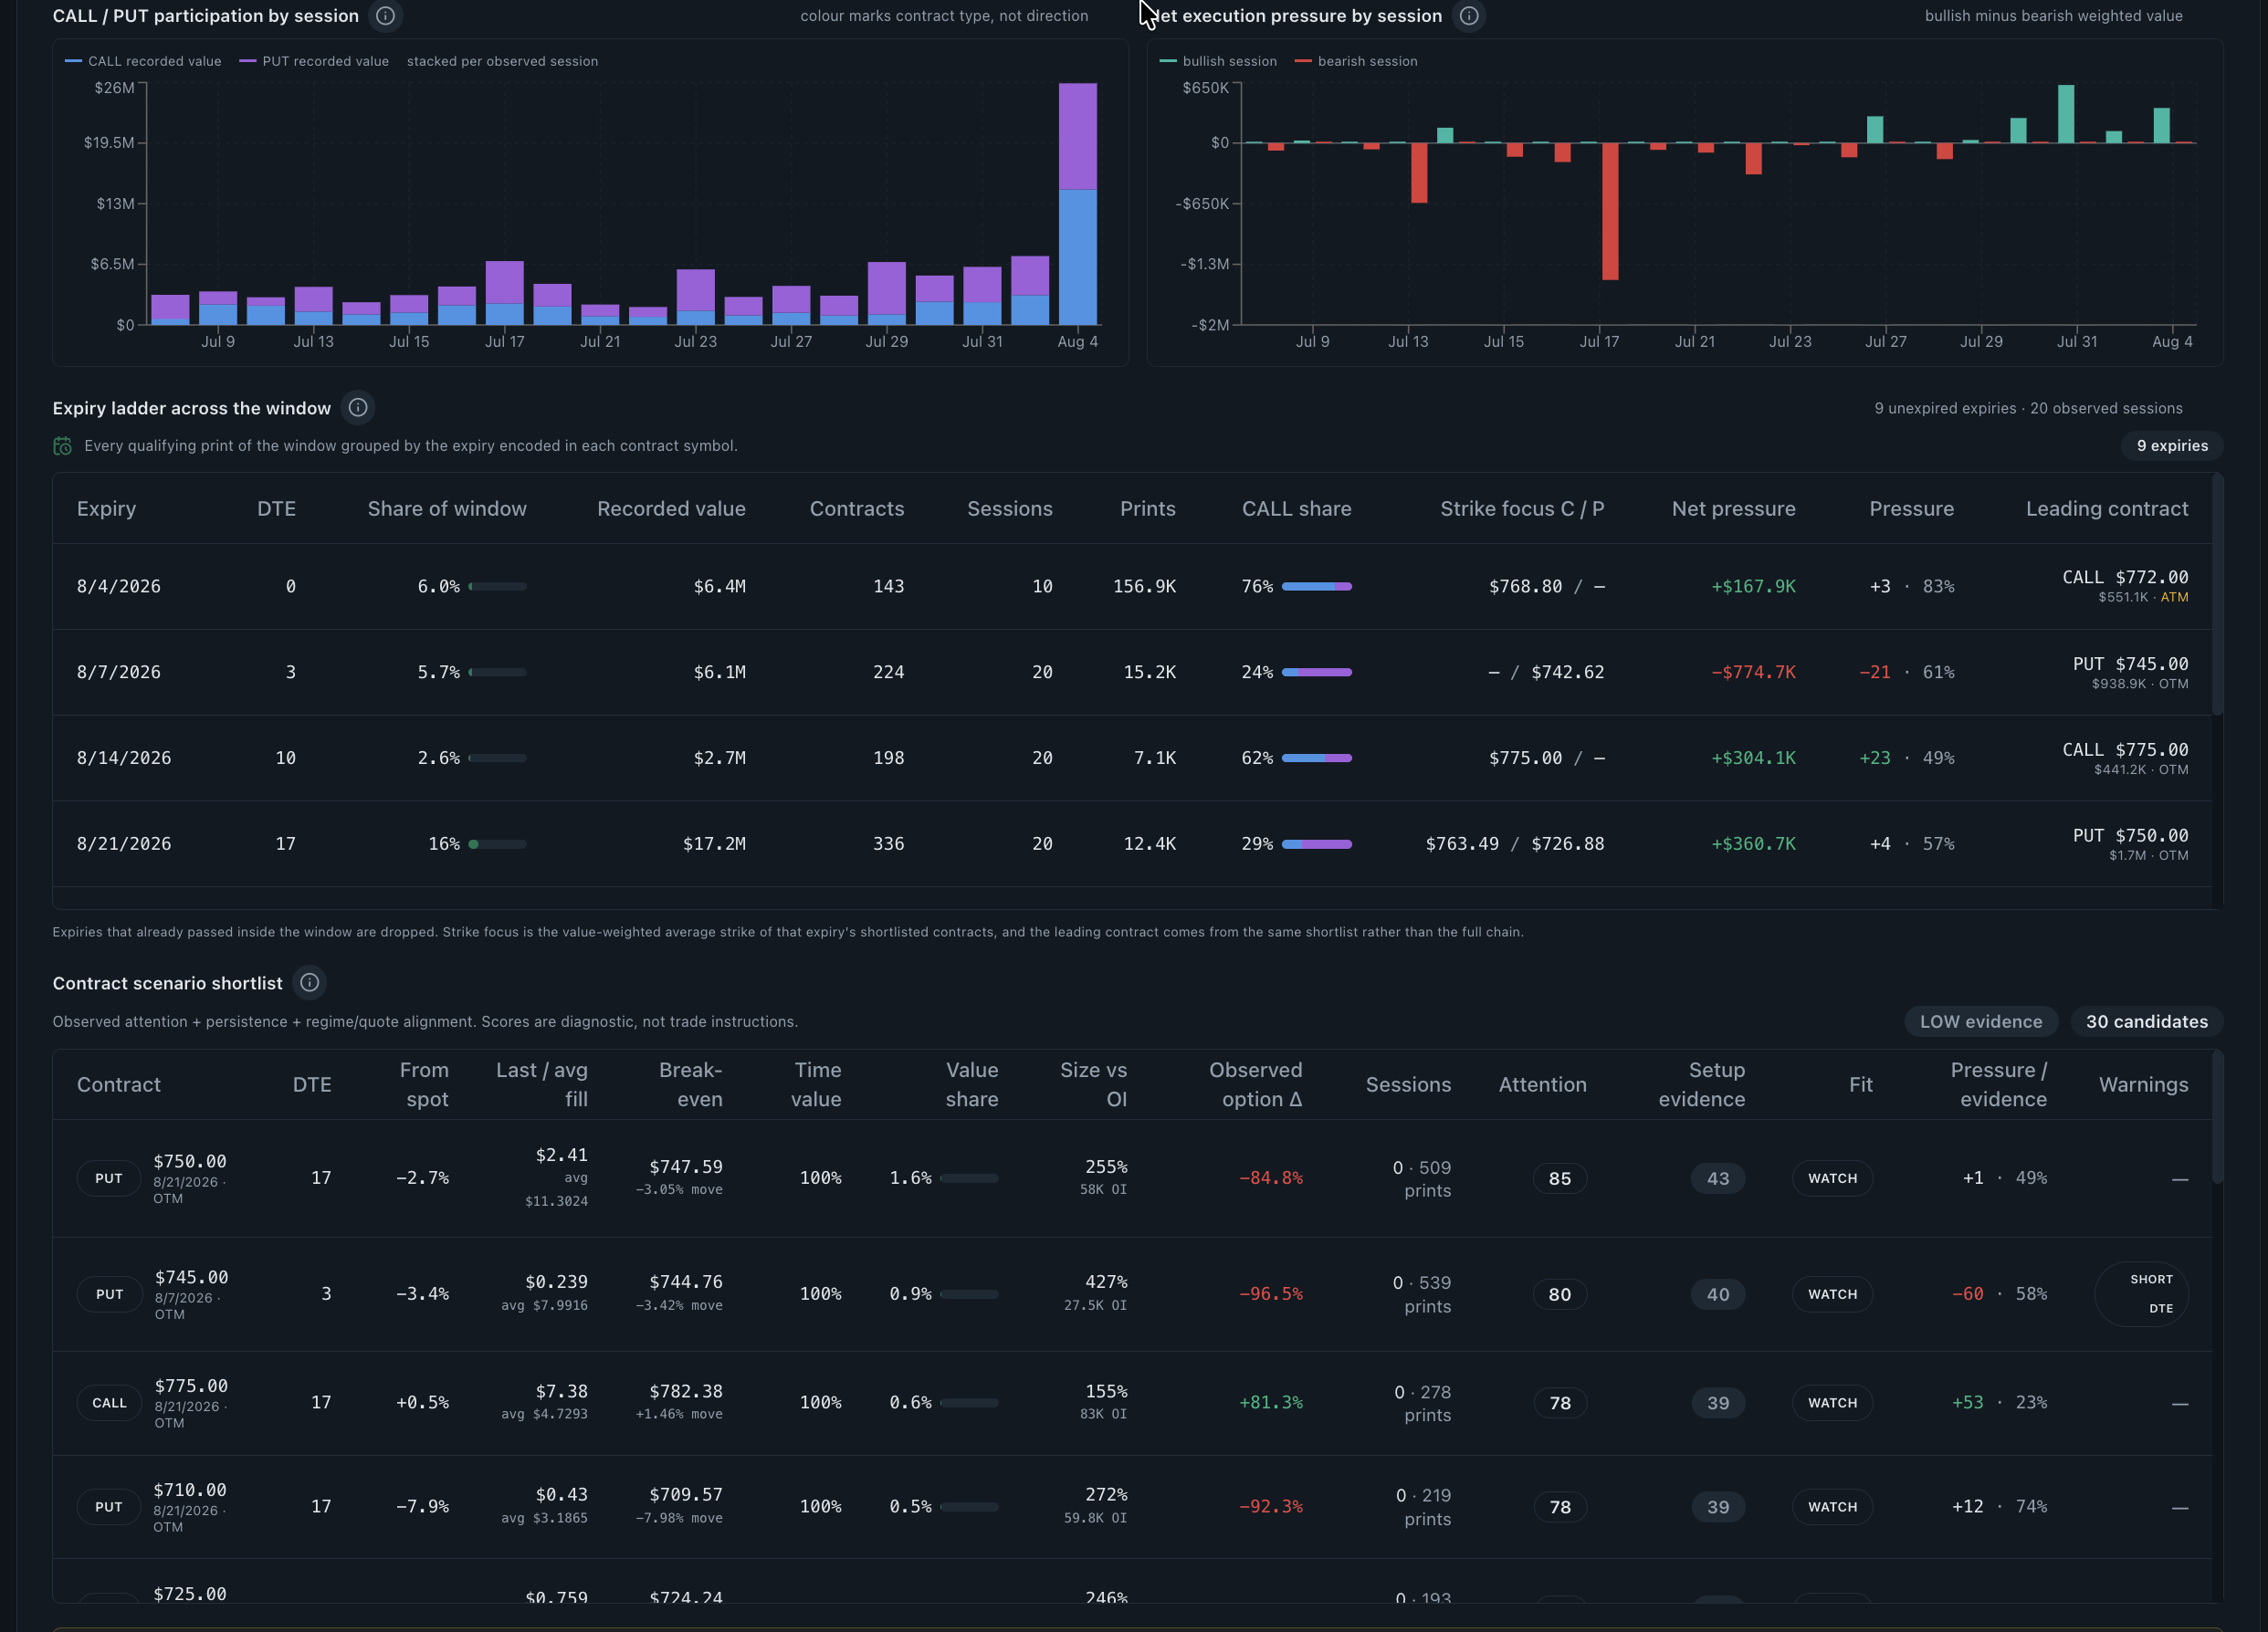This screenshot has height=1632, width=2268.
Task: Sort by Strike focus C / P header
Action: click(1521, 508)
